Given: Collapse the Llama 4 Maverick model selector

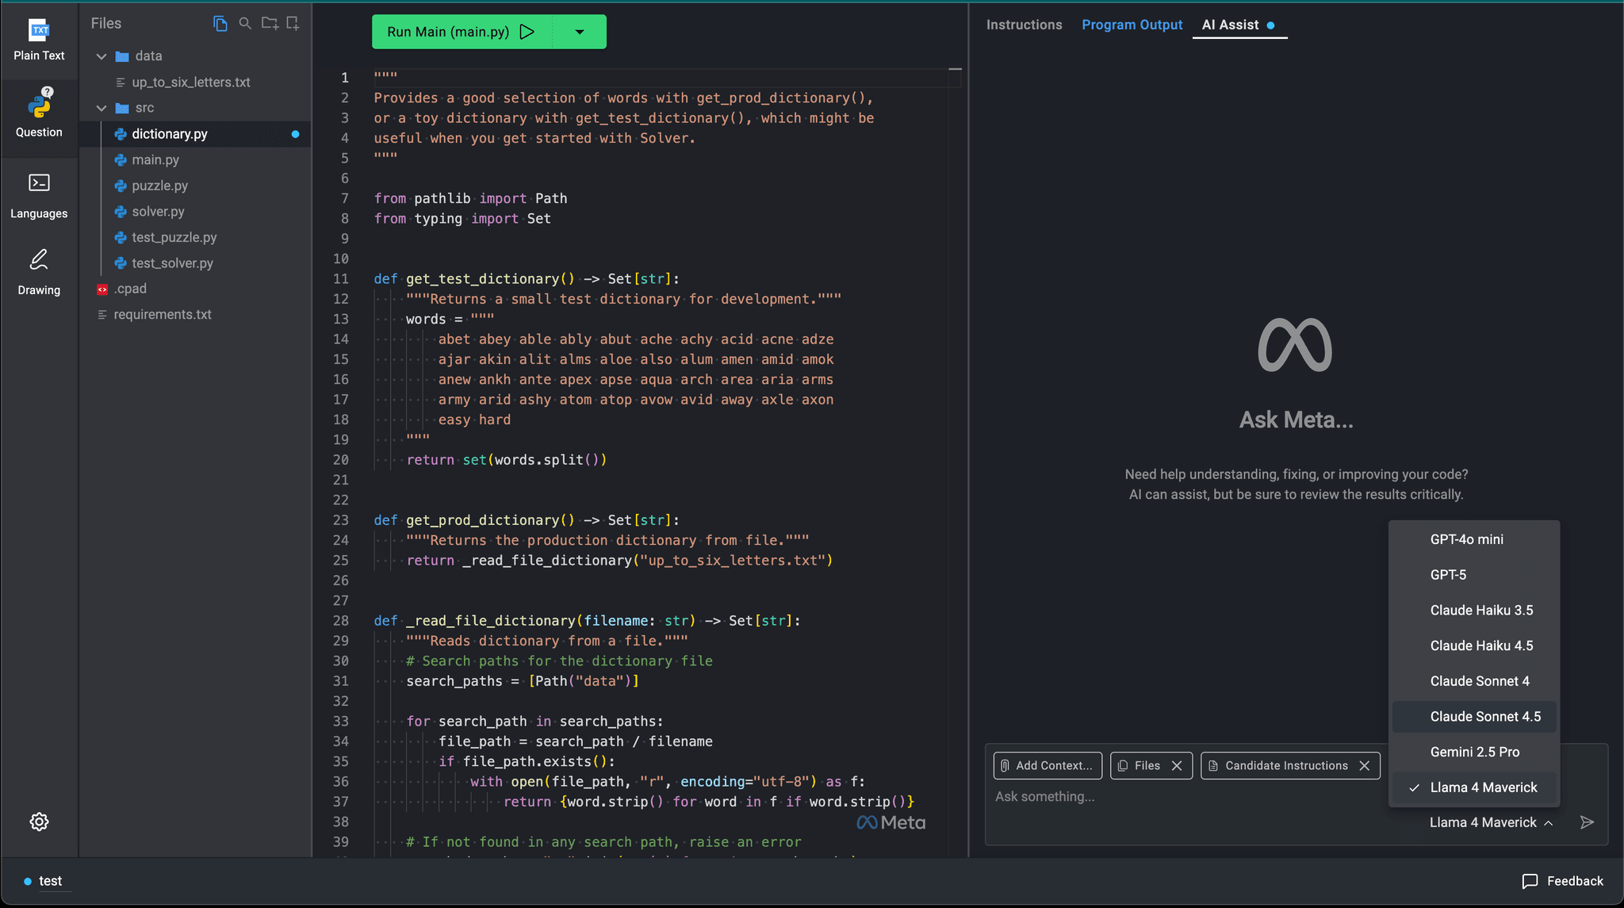Looking at the screenshot, I should pos(1550,822).
